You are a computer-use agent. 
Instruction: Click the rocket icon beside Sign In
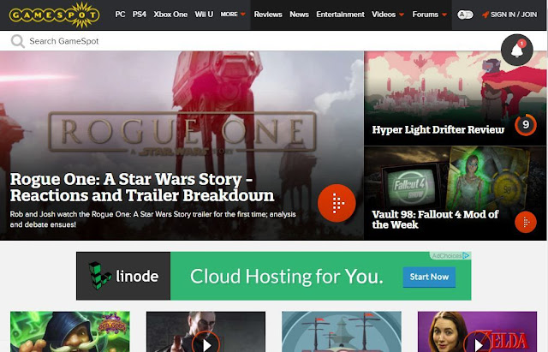pyautogui.click(x=485, y=15)
